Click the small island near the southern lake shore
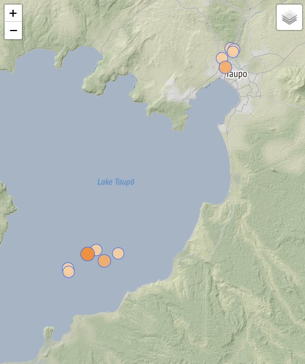 pos(48,332)
